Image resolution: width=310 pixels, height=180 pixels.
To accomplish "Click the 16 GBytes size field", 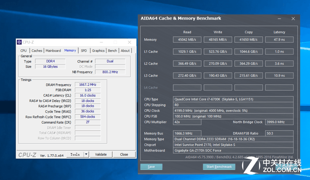I will [x=50, y=67].
